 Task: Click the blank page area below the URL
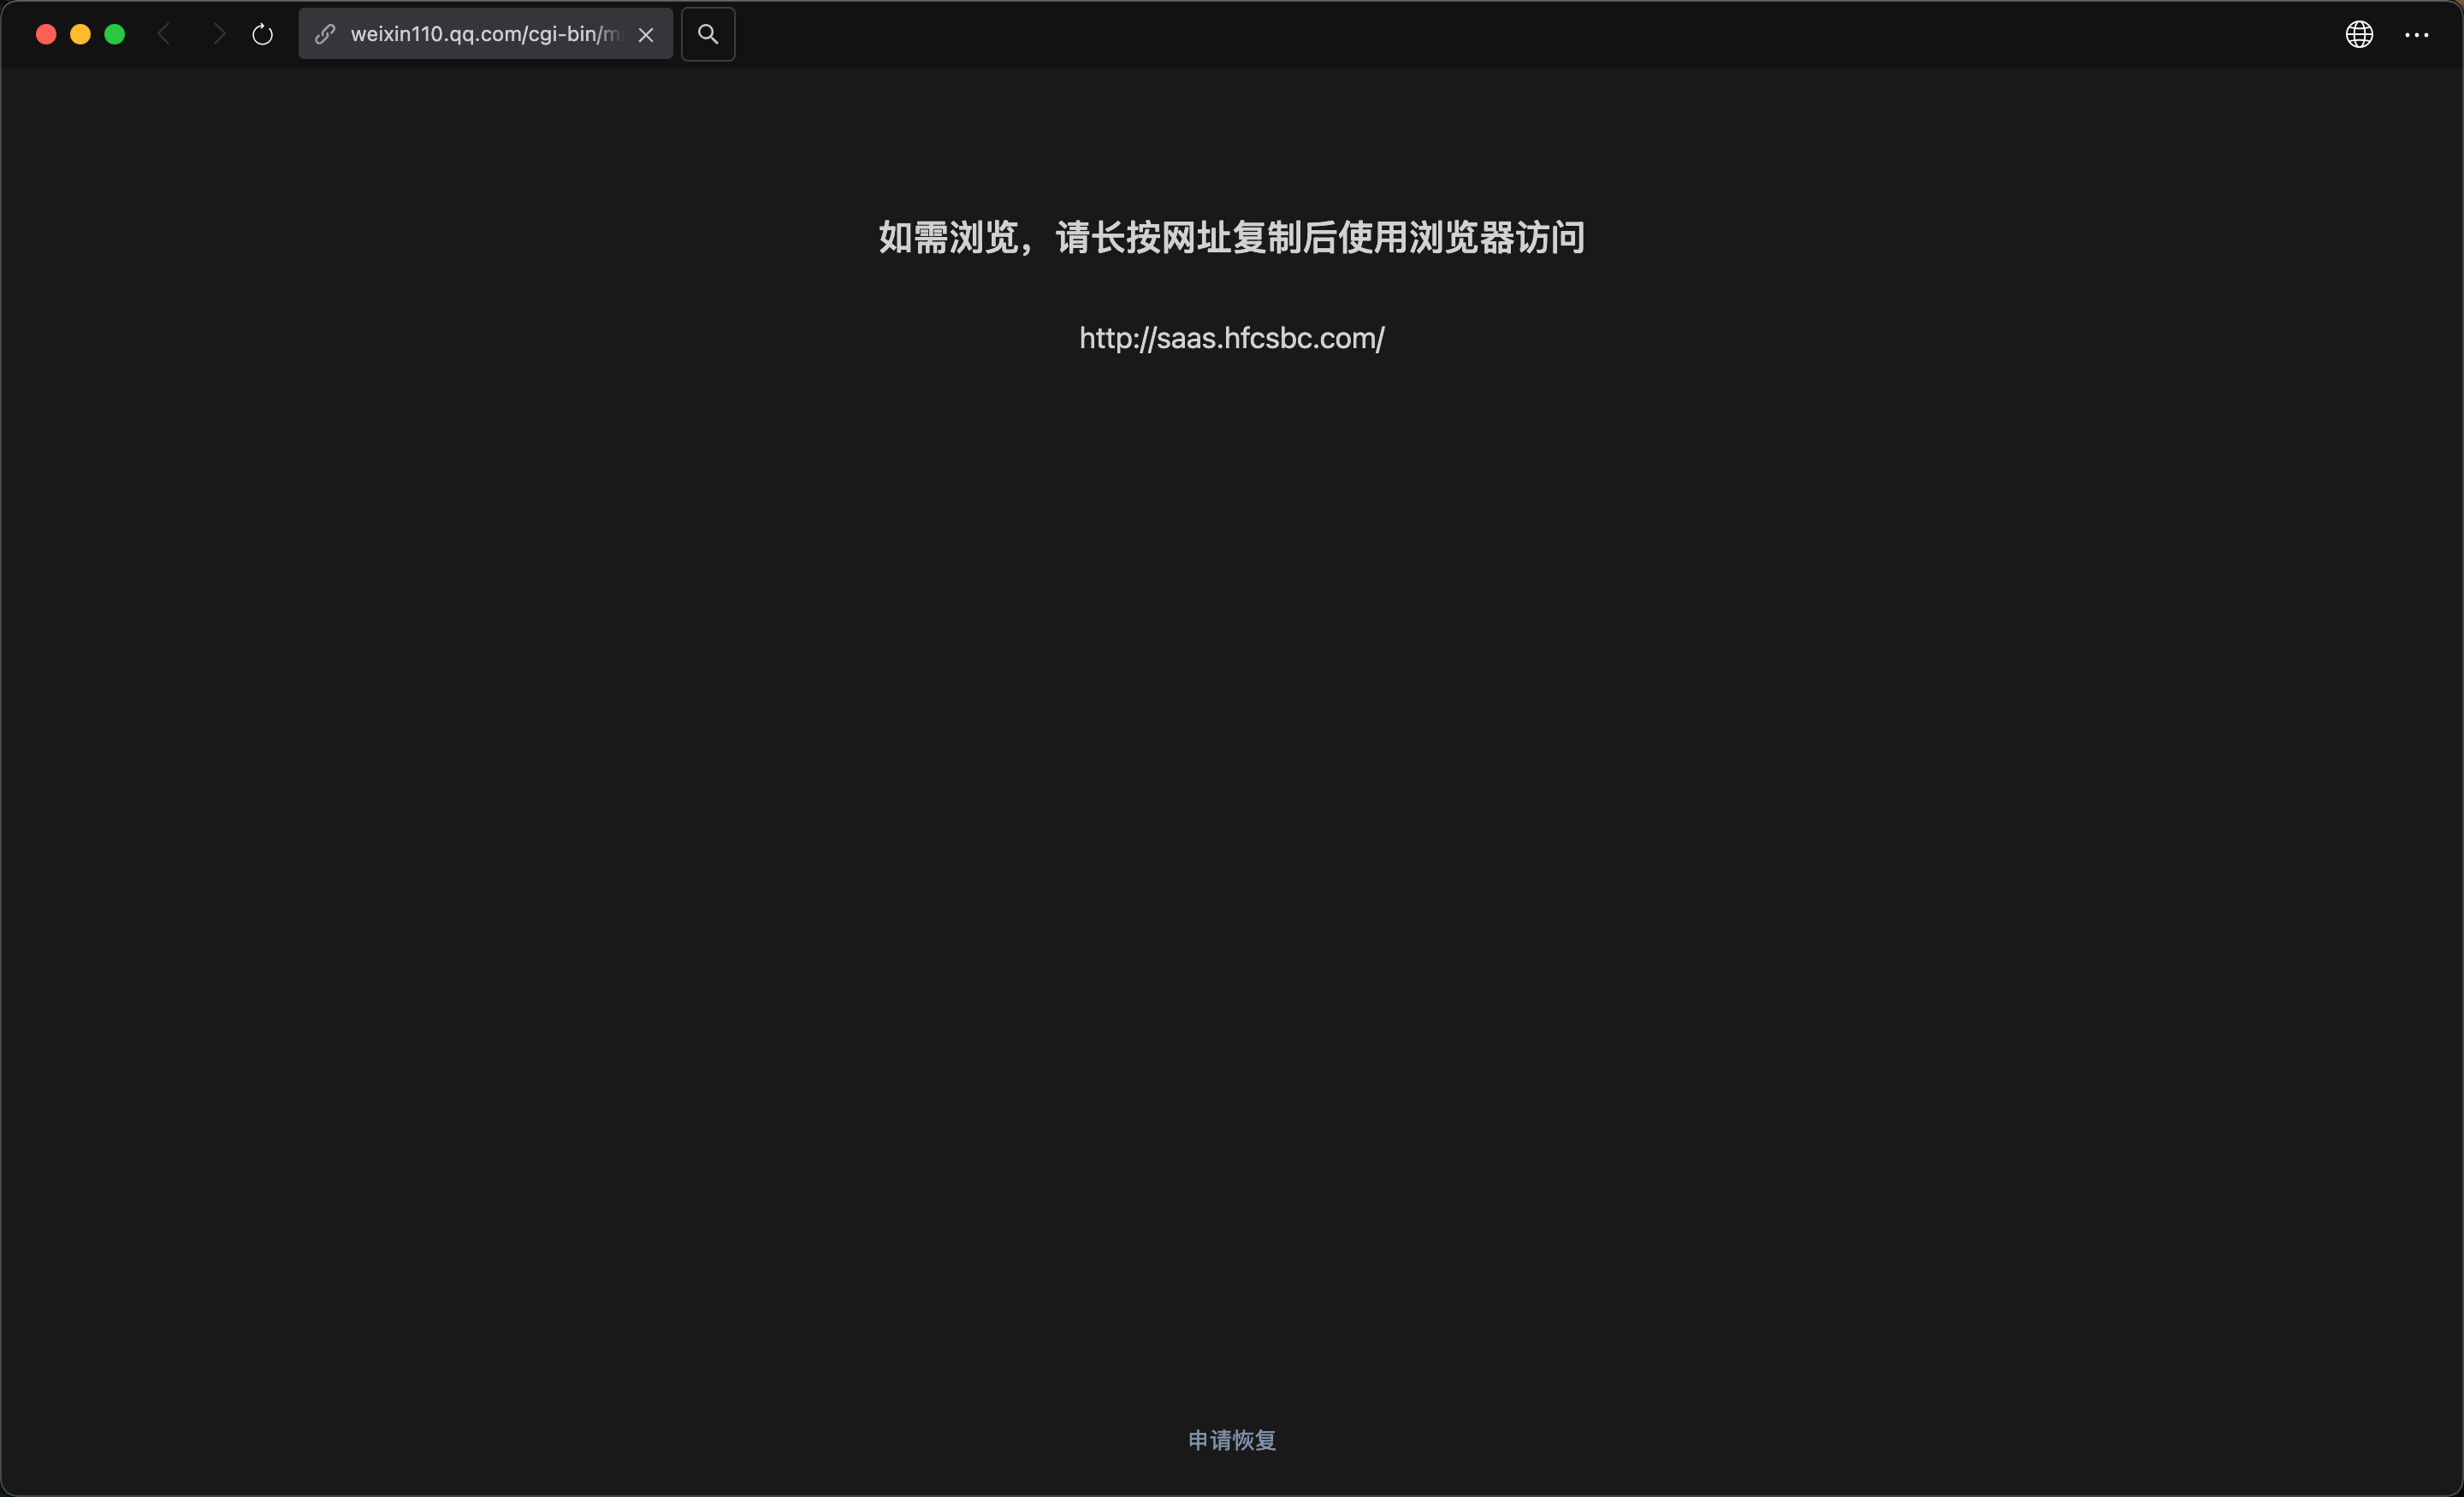(1231, 800)
